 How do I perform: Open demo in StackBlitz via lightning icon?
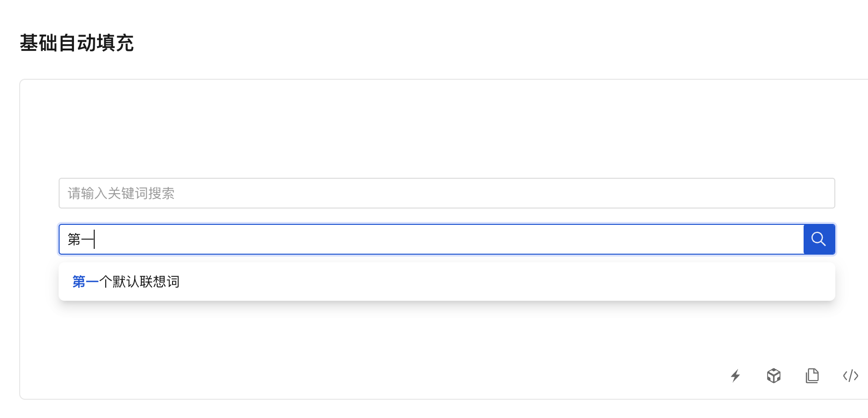(x=735, y=376)
